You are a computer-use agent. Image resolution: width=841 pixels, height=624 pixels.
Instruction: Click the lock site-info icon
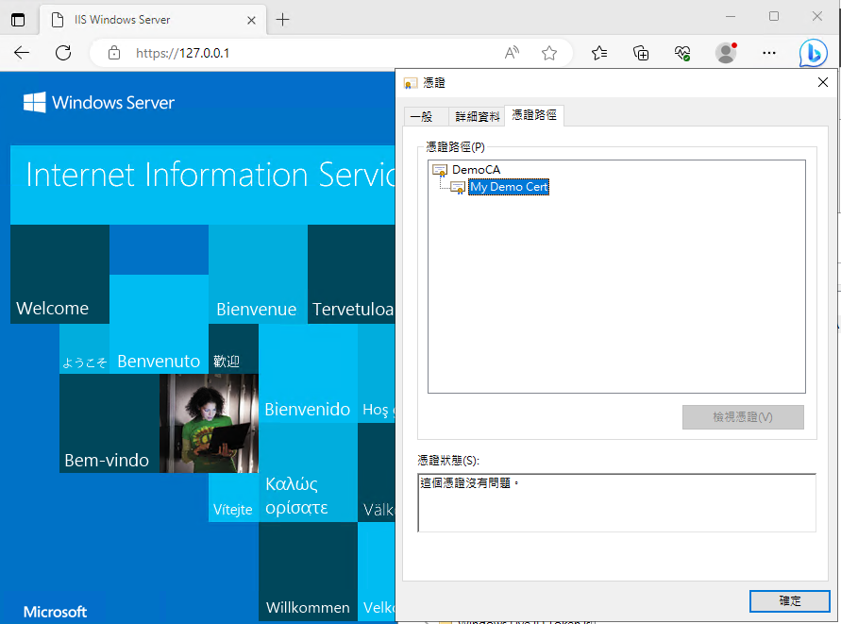coord(114,54)
